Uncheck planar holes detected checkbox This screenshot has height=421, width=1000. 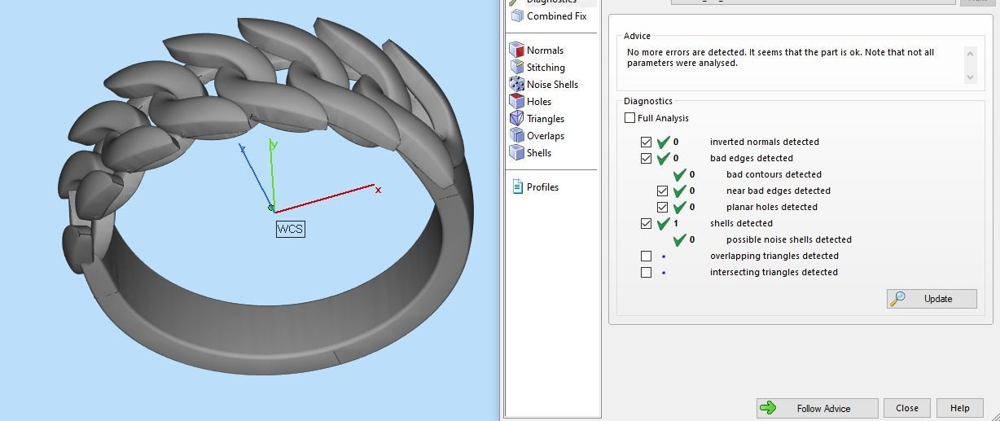point(662,207)
